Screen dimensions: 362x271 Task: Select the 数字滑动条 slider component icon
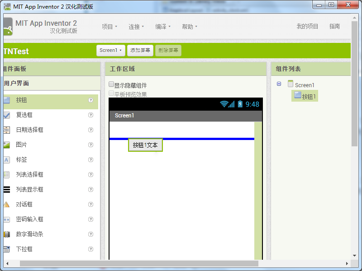(7, 234)
